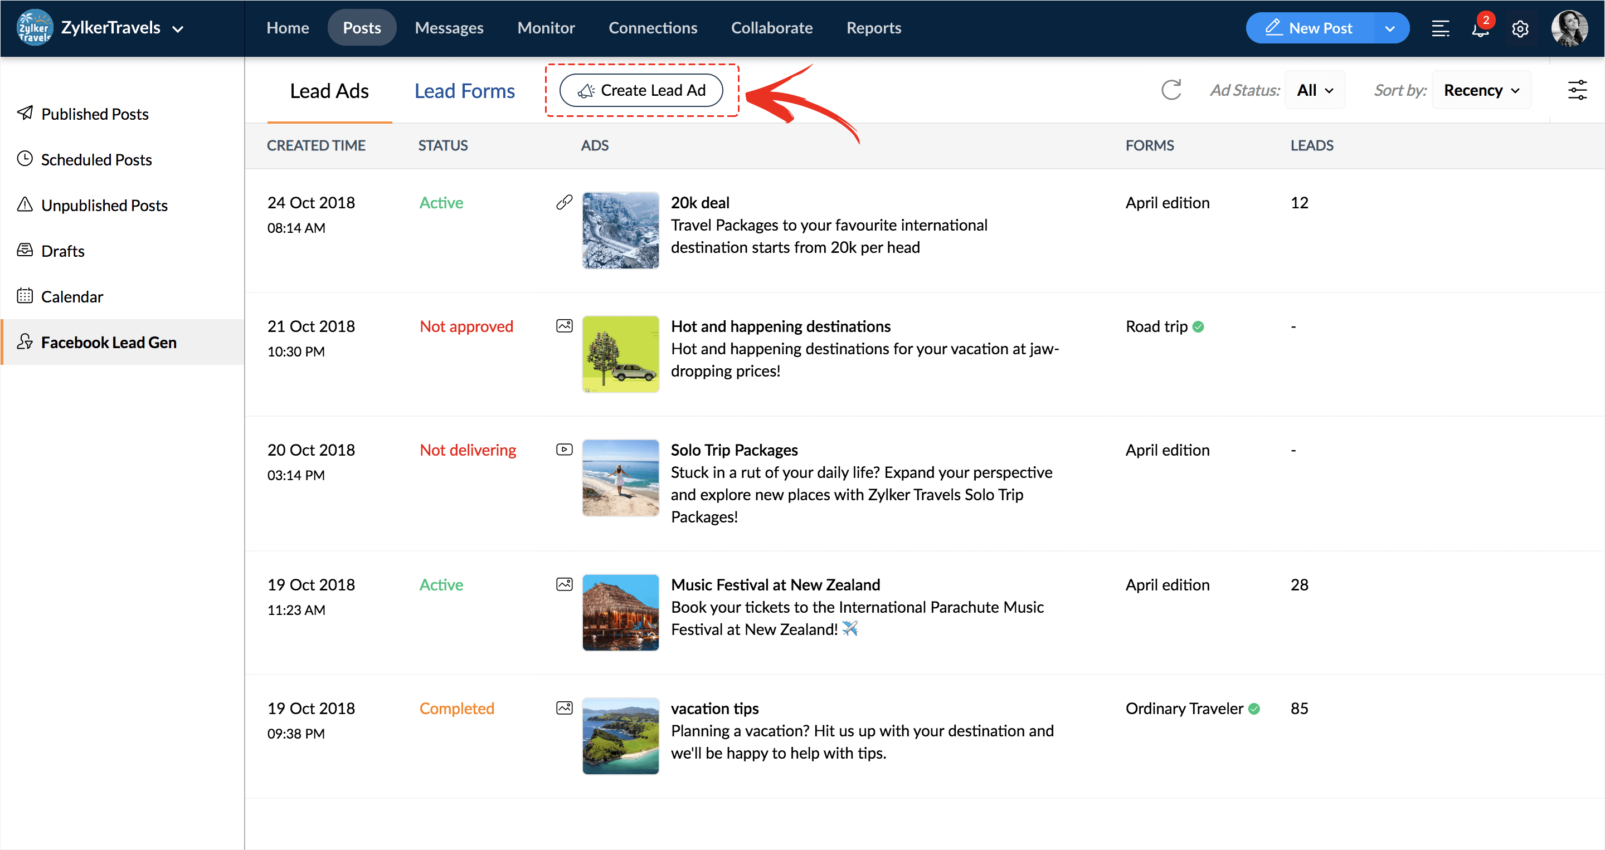Expand the ZylkerTravels brand dropdown
The height and width of the screenshot is (850, 1605).
178,28
